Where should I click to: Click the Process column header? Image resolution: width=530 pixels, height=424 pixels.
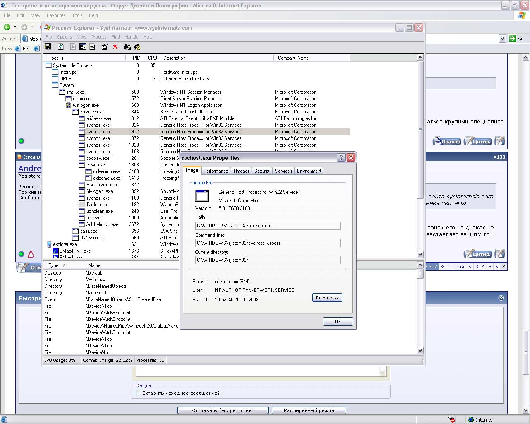coord(84,58)
